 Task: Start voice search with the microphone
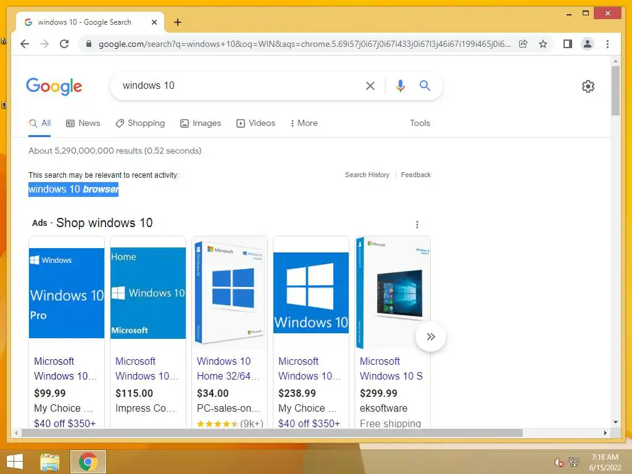click(400, 85)
